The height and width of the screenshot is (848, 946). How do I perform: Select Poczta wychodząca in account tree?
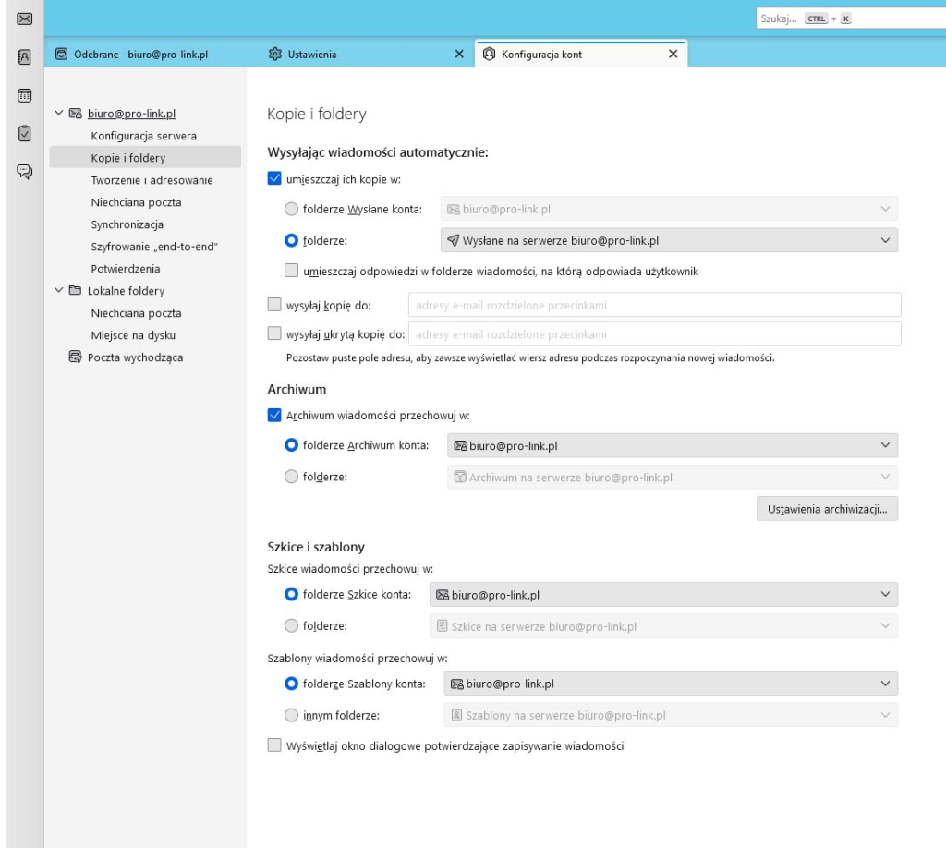135,357
